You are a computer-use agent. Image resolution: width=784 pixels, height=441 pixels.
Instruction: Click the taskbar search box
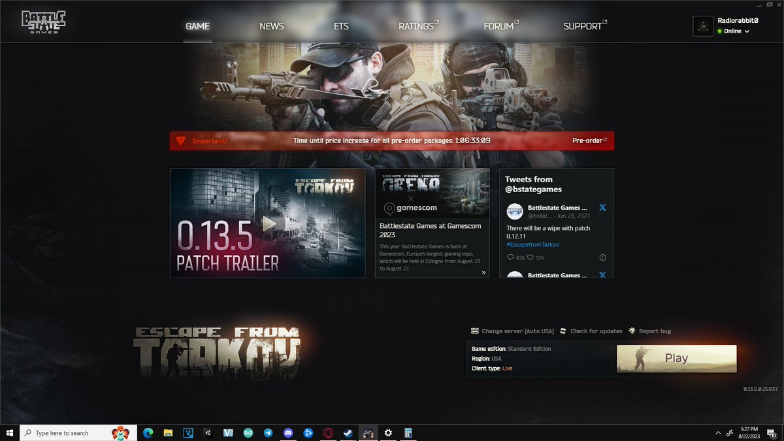[78, 433]
